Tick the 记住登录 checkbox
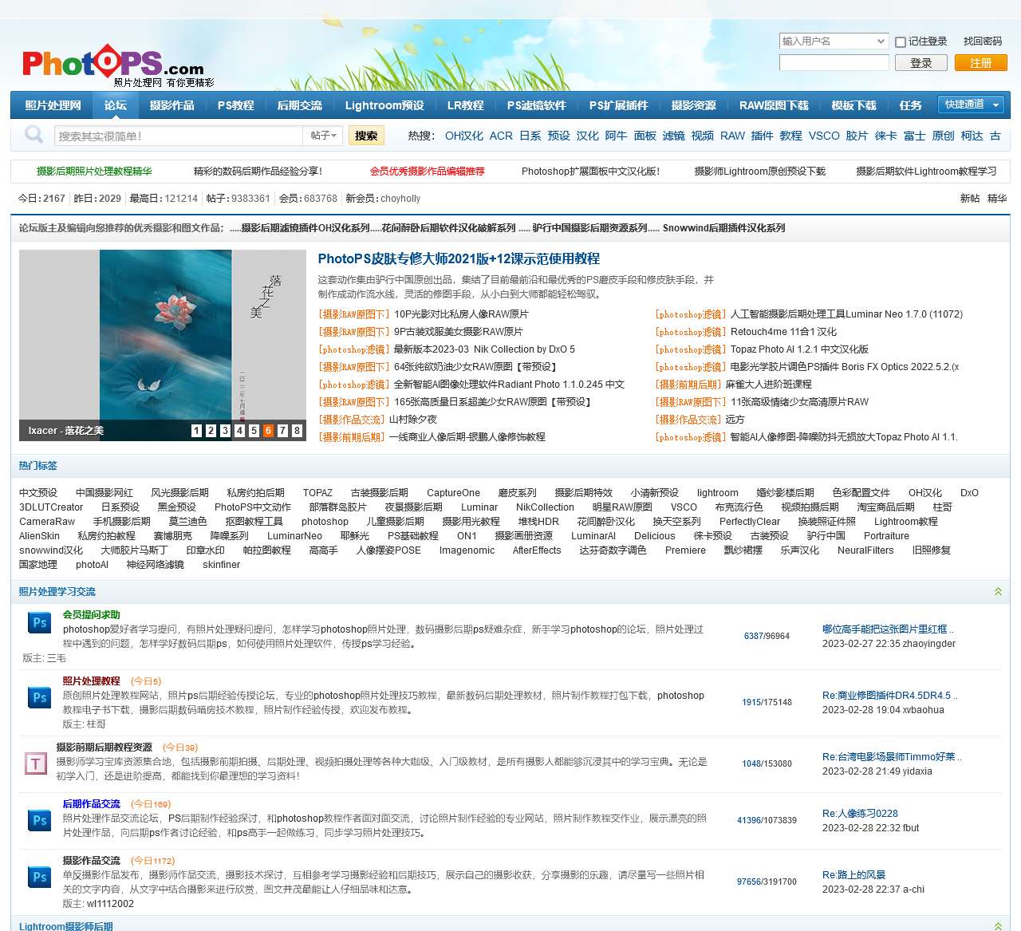 pyautogui.click(x=901, y=42)
